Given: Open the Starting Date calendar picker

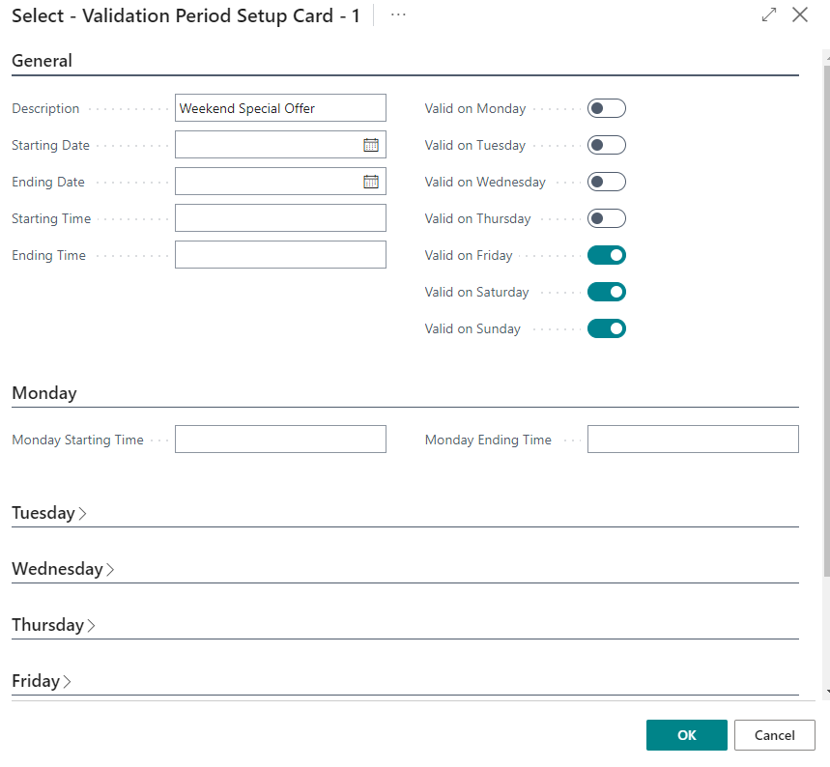Looking at the screenshot, I should (371, 145).
